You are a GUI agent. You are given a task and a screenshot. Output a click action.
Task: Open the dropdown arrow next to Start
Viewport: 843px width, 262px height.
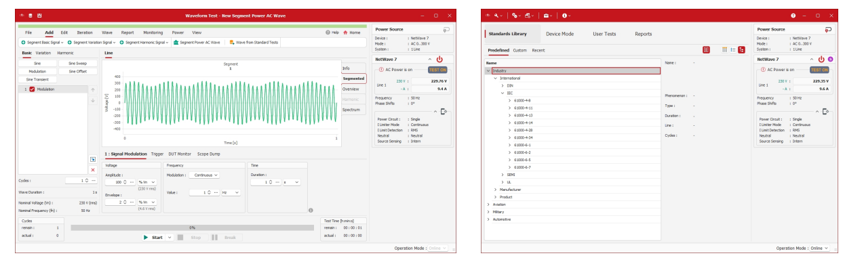(x=170, y=238)
